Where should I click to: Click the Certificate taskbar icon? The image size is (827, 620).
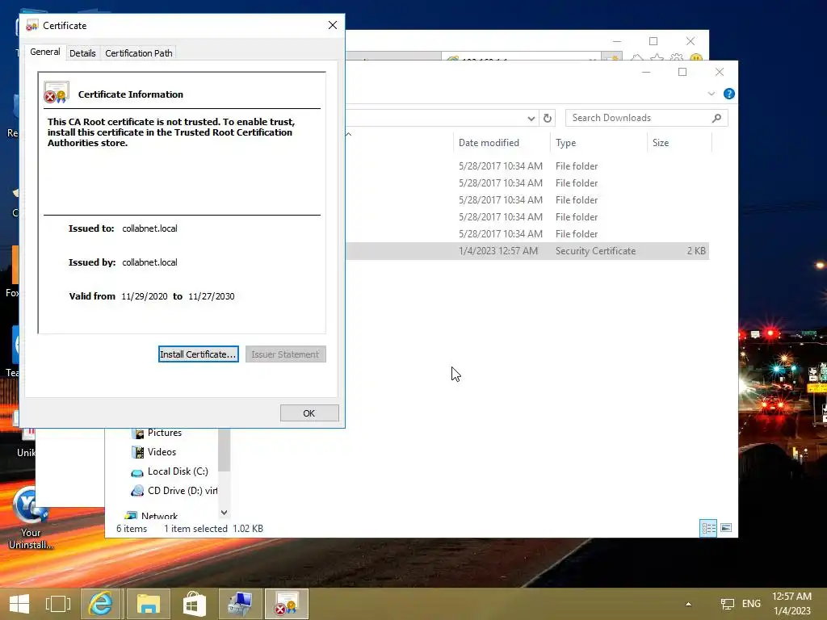click(287, 604)
